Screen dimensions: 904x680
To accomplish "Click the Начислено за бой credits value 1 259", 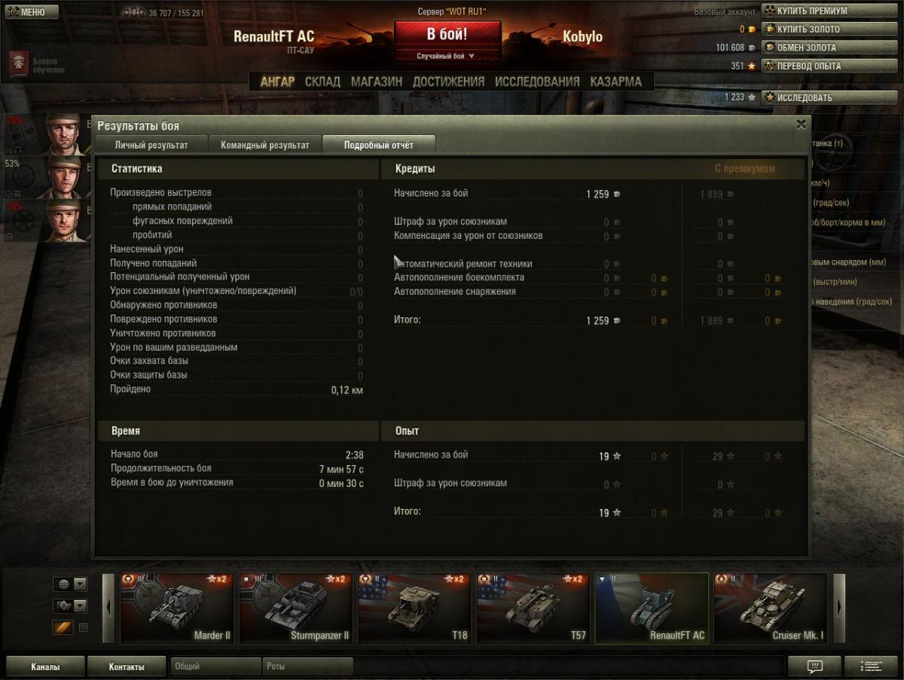I will coord(597,195).
